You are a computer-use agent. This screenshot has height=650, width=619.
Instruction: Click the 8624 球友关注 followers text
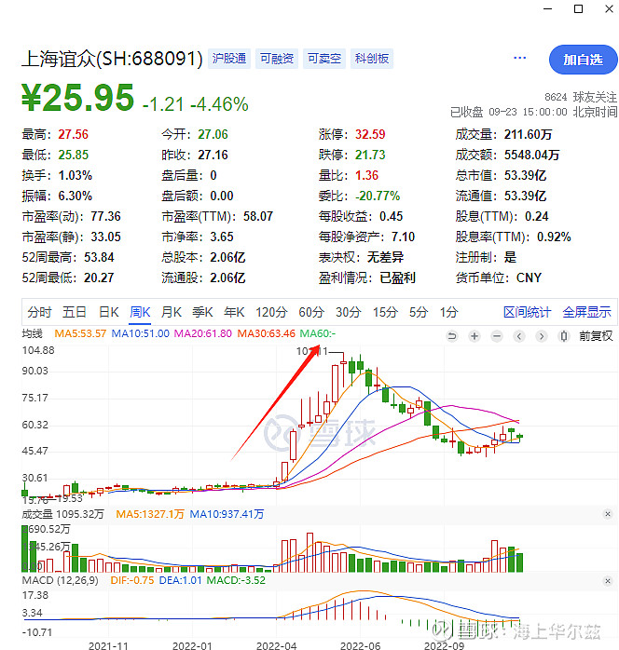(x=581, y=97)
